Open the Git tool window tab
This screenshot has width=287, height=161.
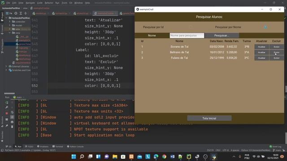coord(9,146)
